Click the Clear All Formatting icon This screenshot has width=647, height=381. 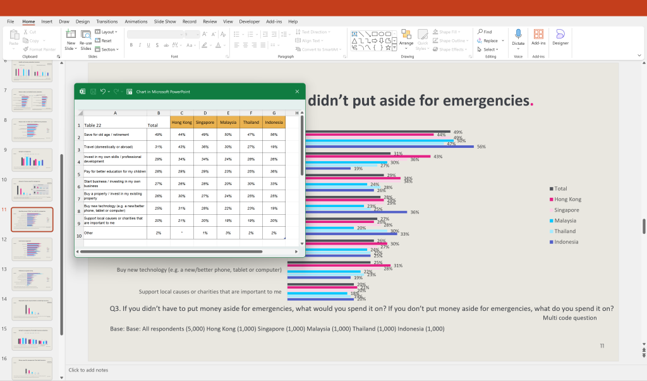click(223, 34)
